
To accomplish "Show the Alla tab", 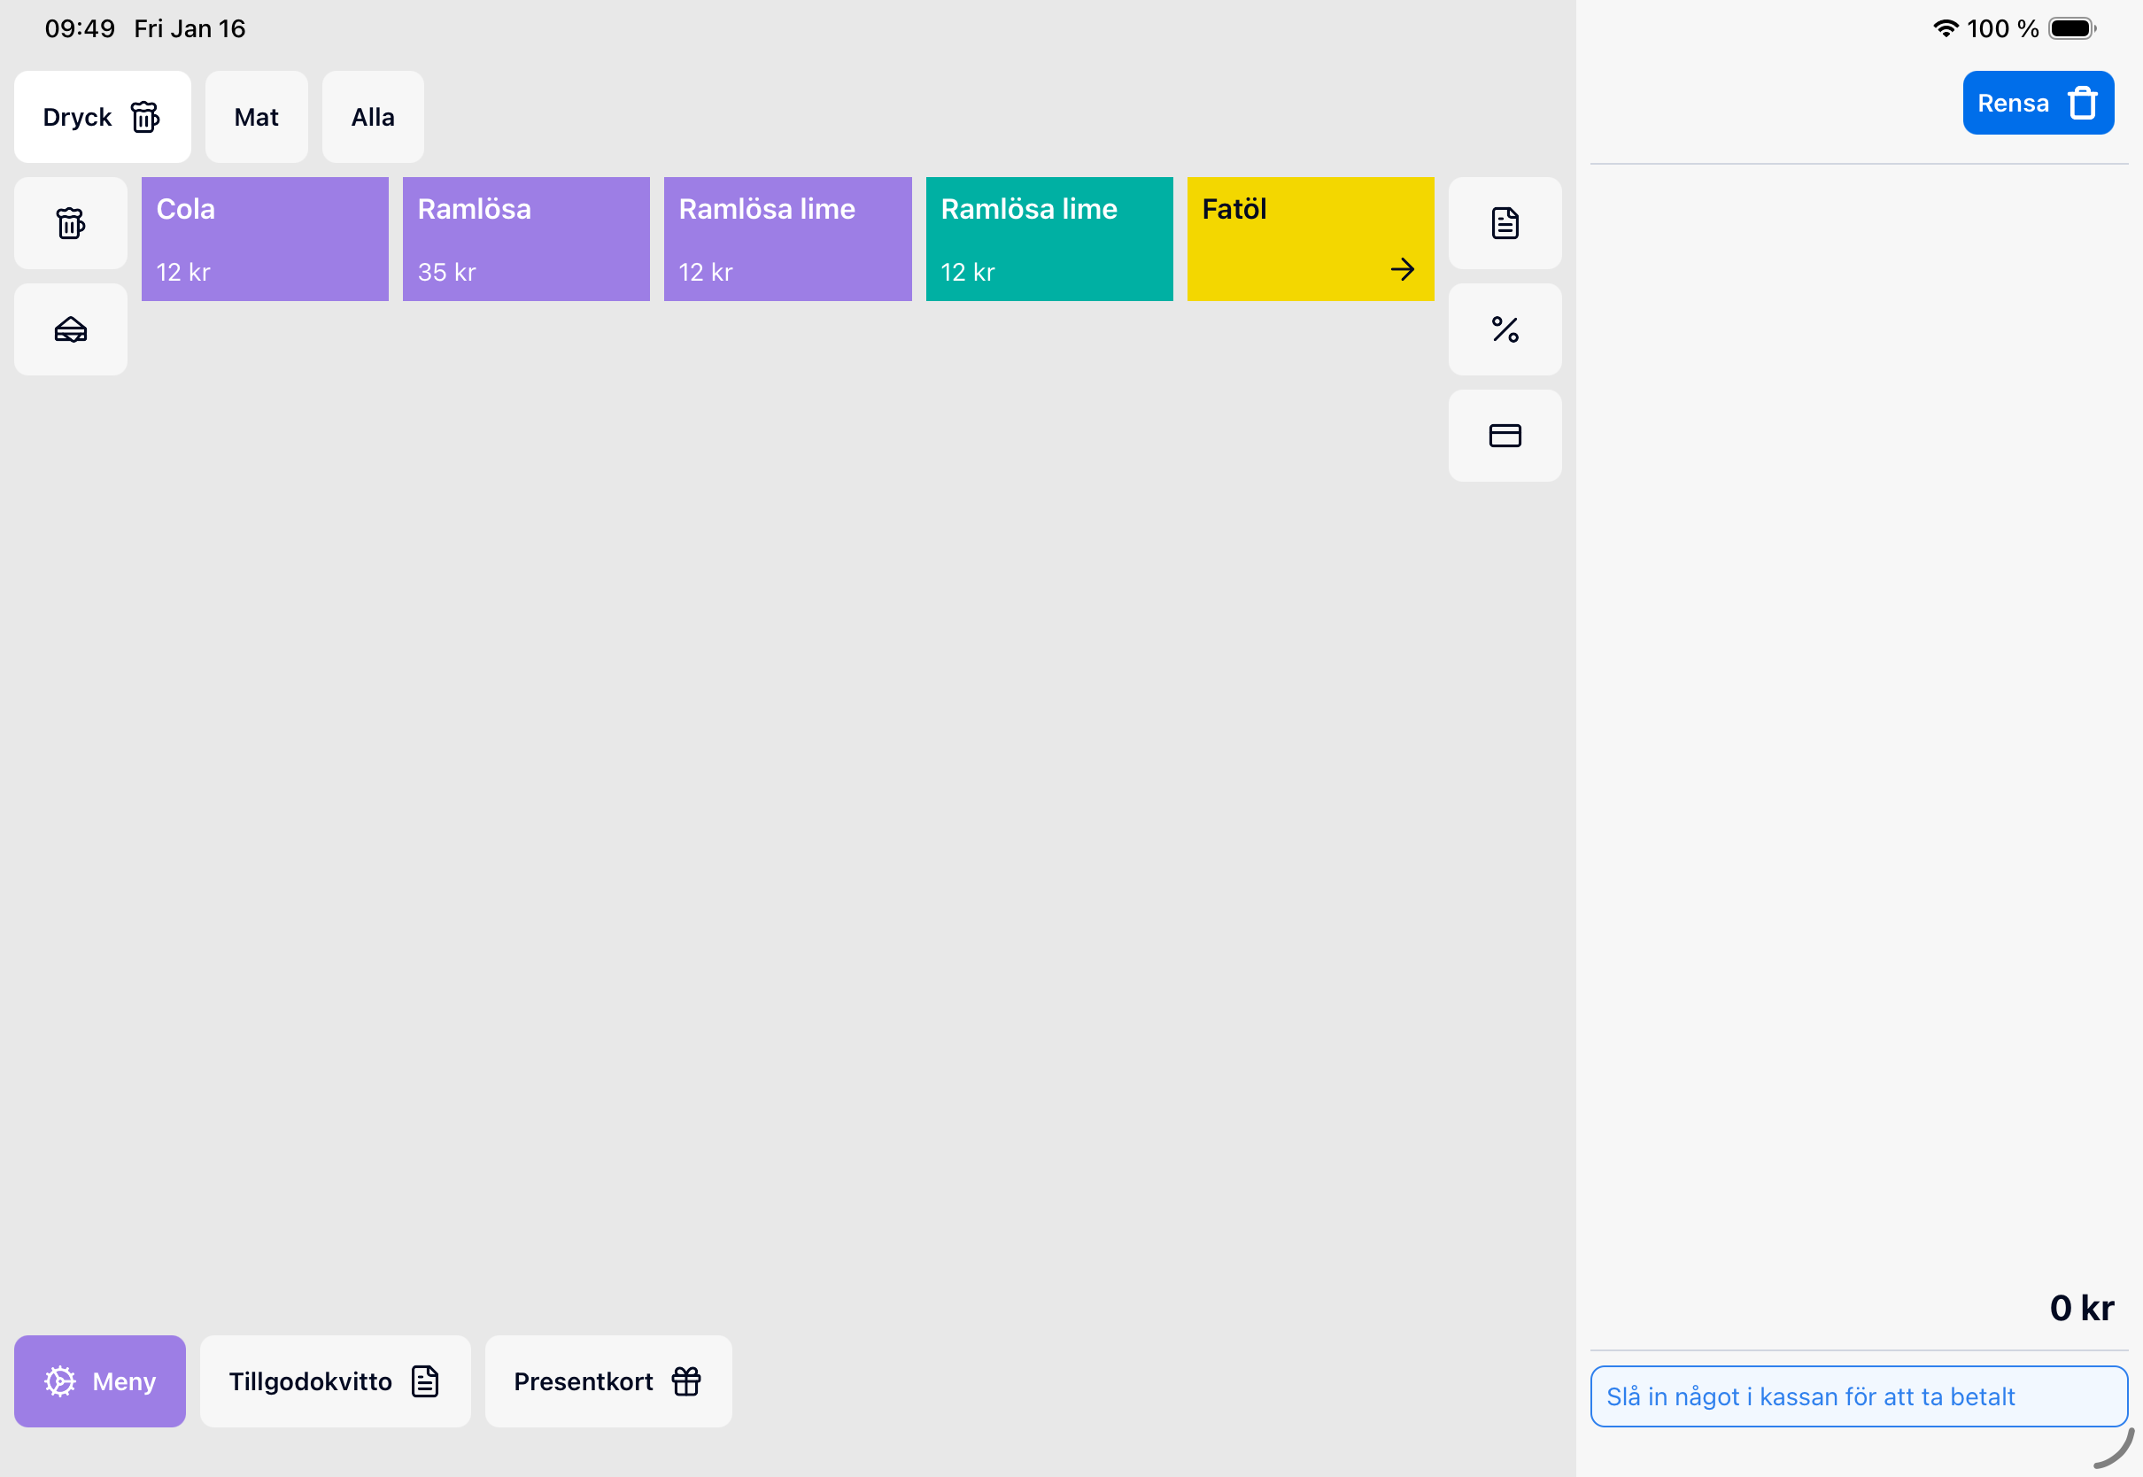I will 373,117.
